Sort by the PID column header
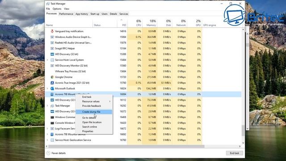 pos(122,23)
